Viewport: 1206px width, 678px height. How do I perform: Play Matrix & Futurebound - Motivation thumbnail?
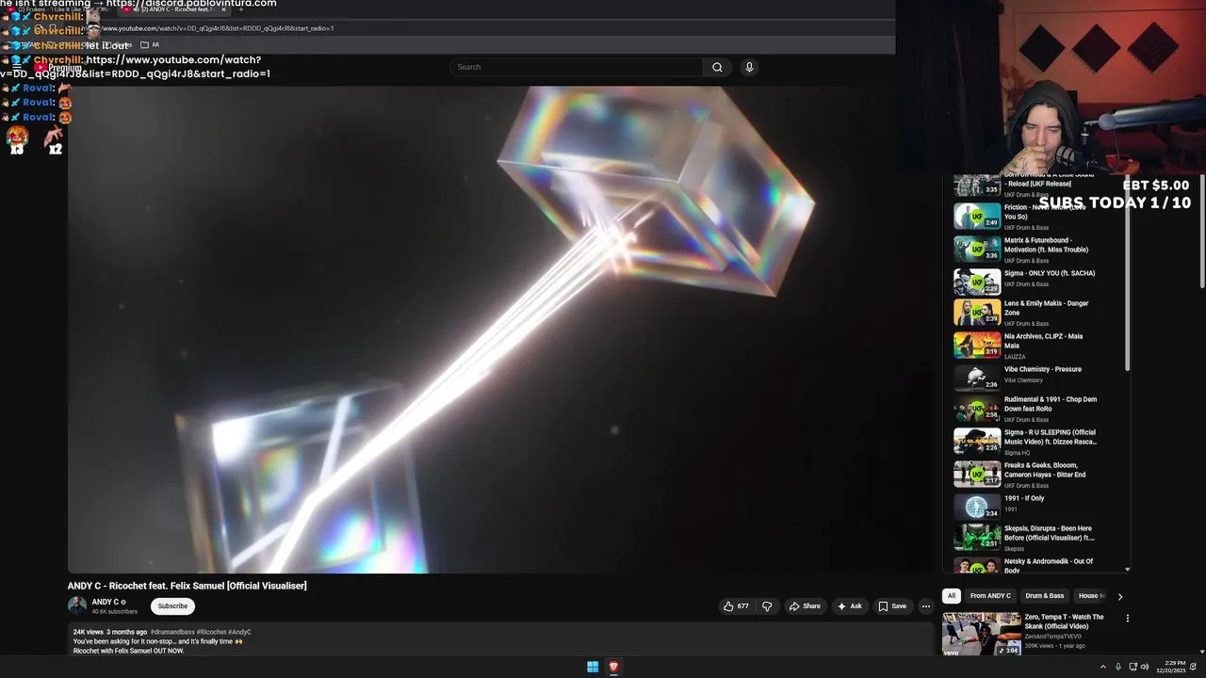point(977,250)
